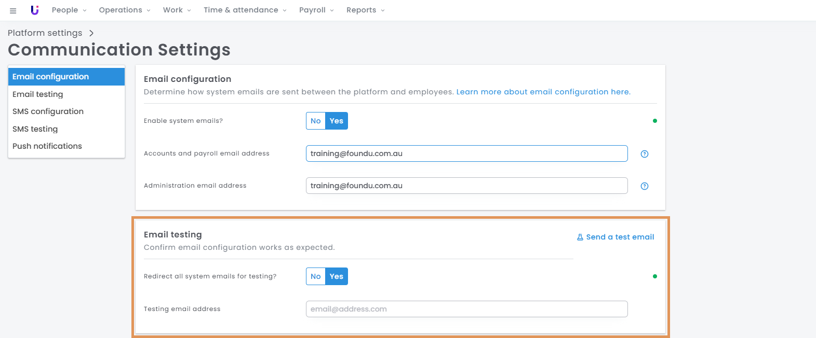Image resolution: width=816 pixels, height=338 pixels.
Task: Click help icon beside Administration email address
Action: 644,186
